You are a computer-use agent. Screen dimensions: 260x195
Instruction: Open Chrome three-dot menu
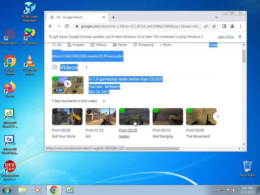pos(240,26)
